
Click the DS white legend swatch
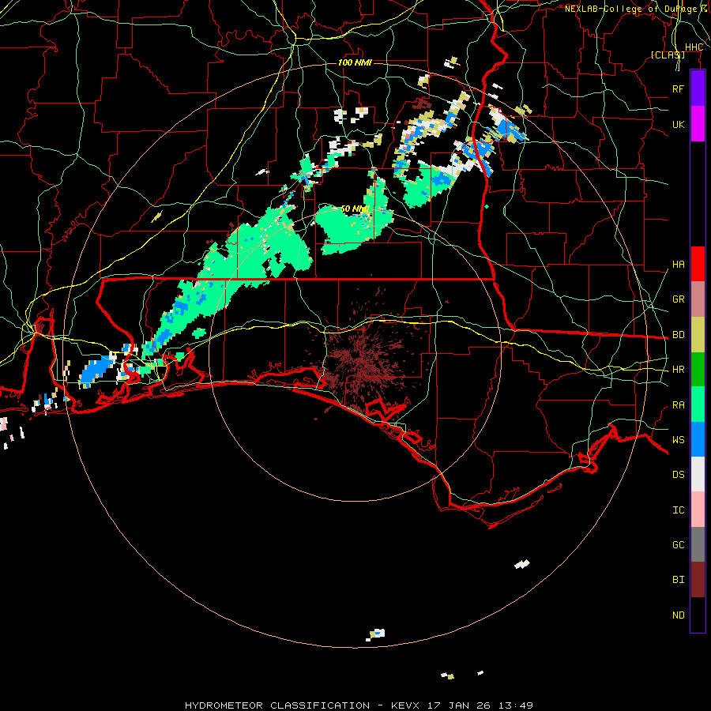[x=698, y=474]
